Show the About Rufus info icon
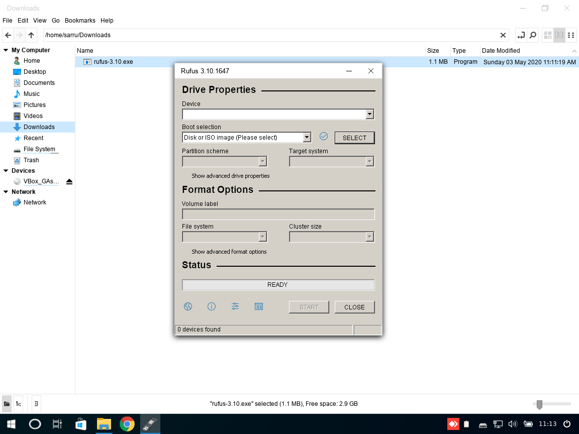Image resolution: width=579 pixels, height=434 pixels. [211, 306]
